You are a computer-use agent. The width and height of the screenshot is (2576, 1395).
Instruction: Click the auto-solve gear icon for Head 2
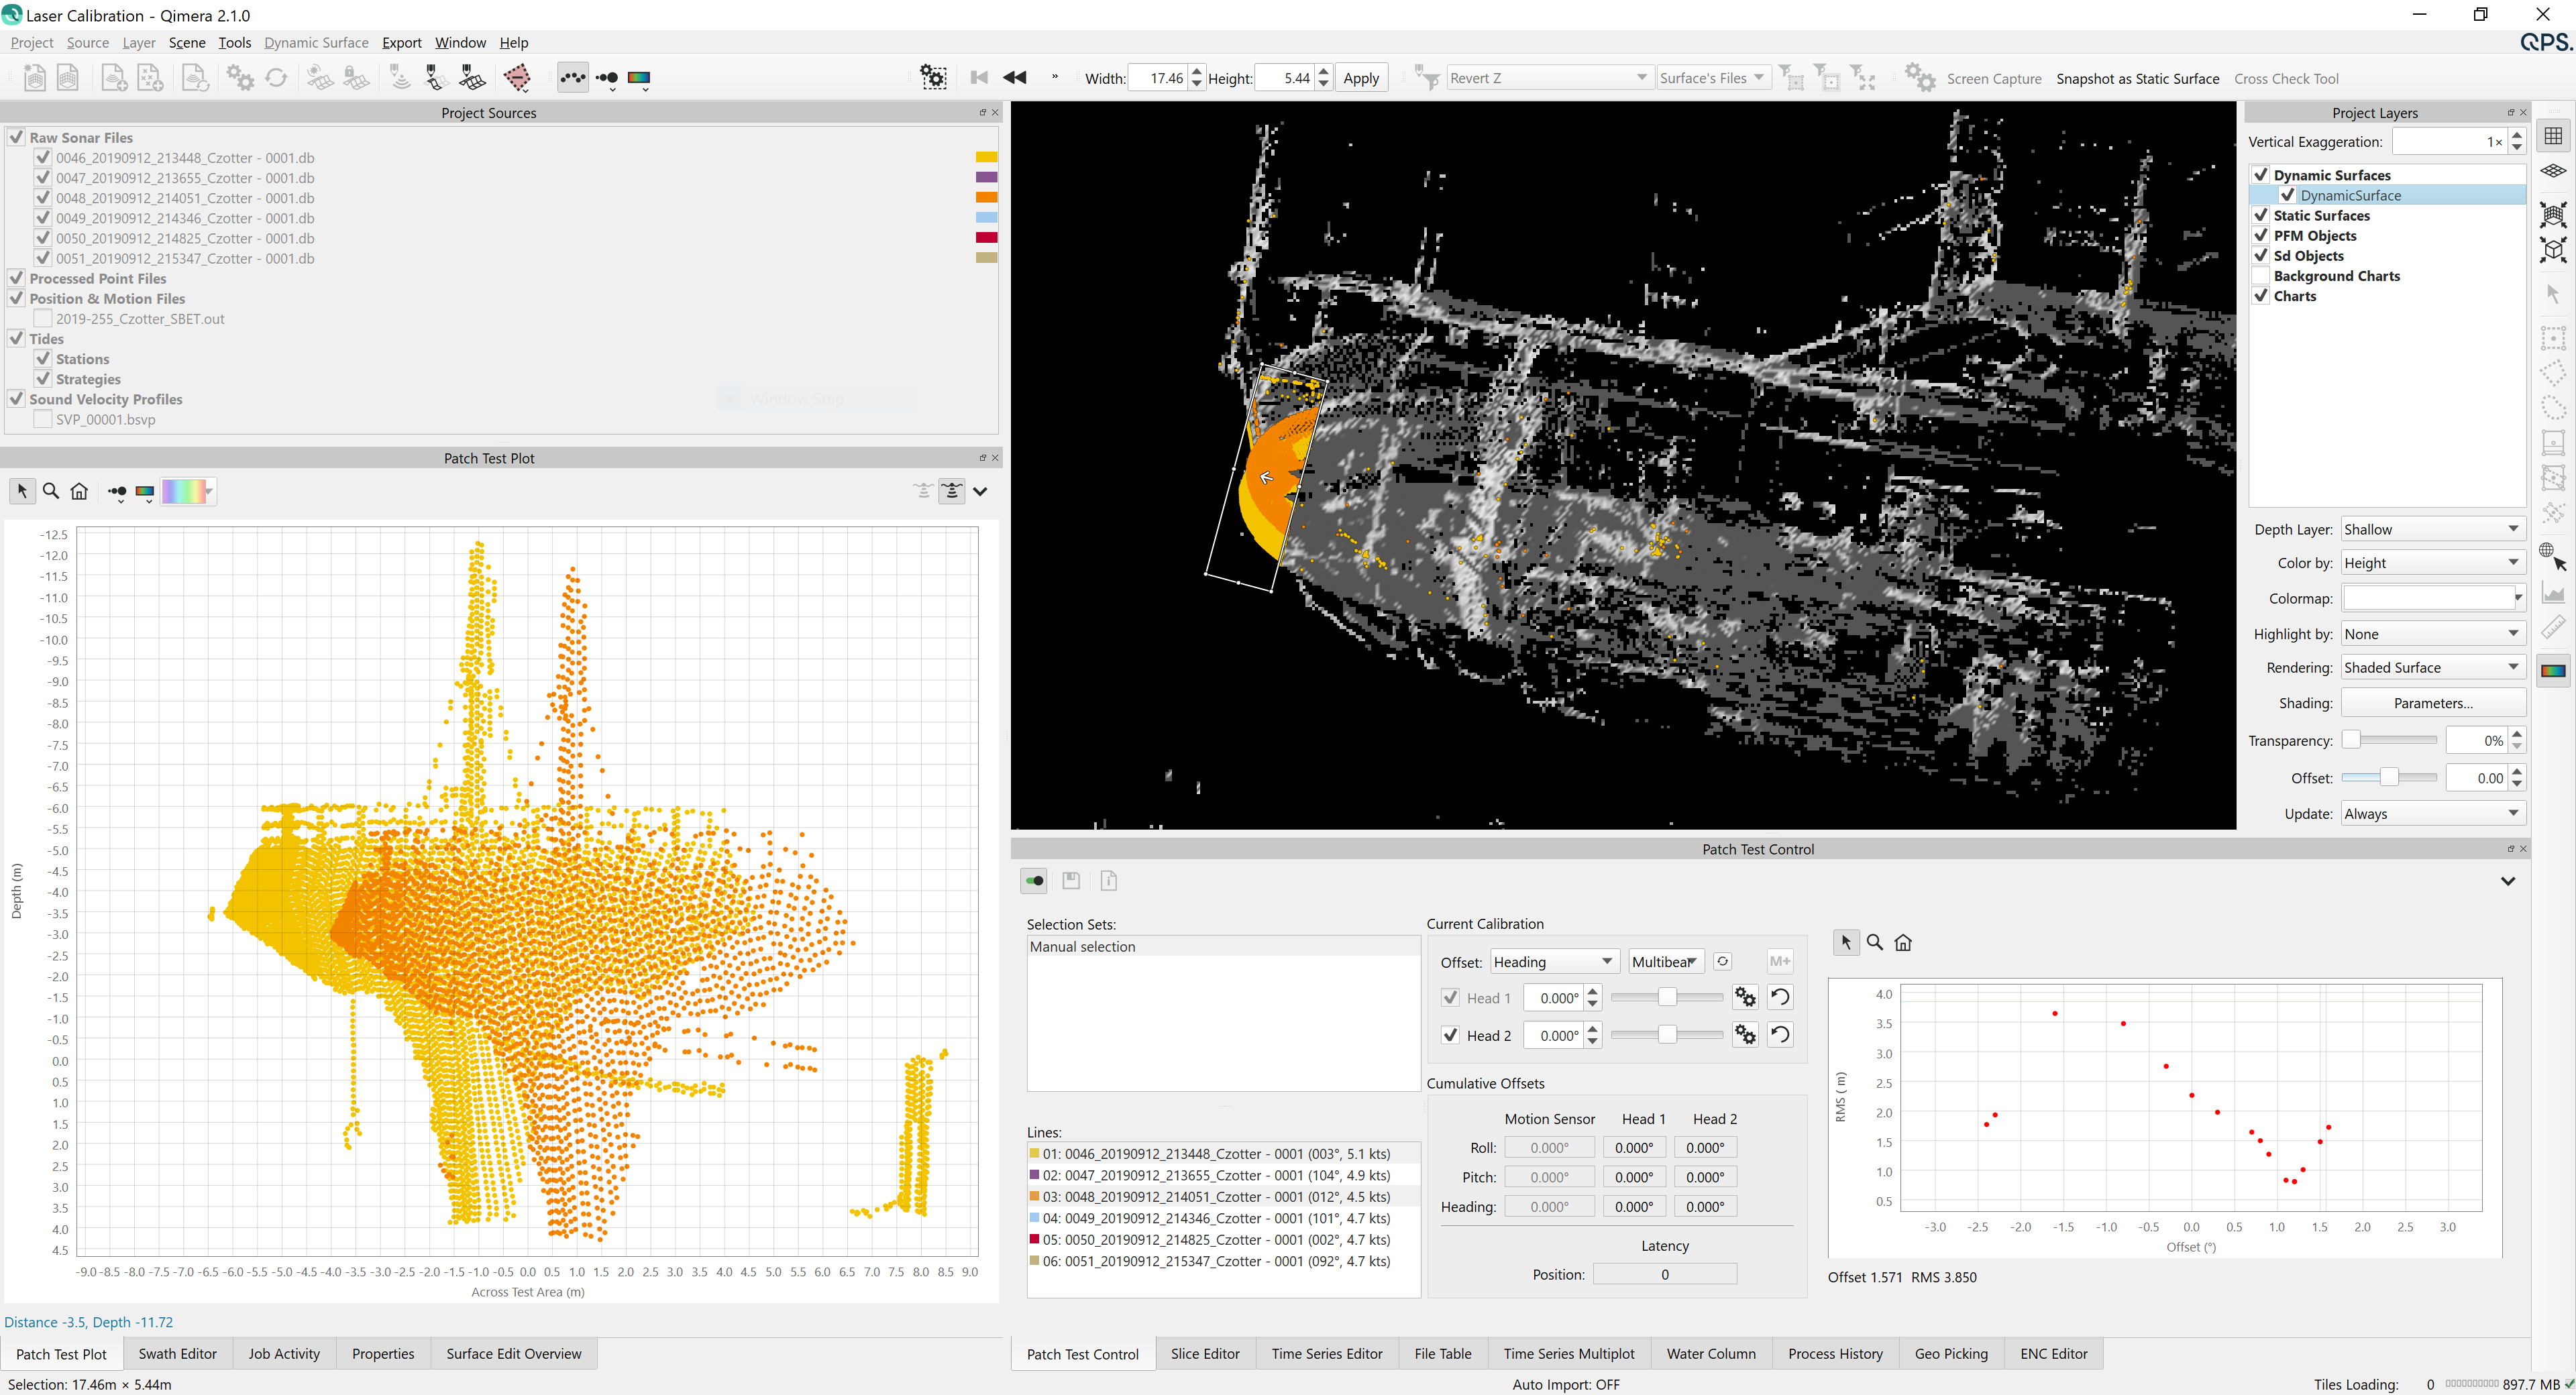point(1745,1035)
